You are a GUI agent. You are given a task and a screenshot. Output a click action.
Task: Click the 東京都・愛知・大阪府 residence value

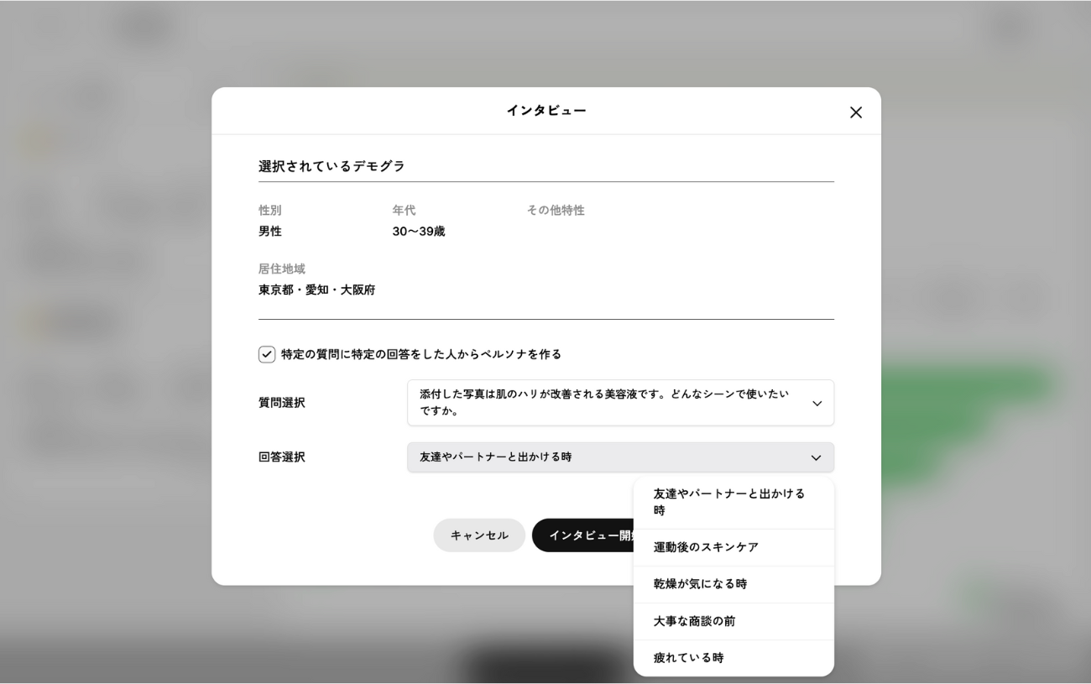pyautogui.click(x=316, y=290)
